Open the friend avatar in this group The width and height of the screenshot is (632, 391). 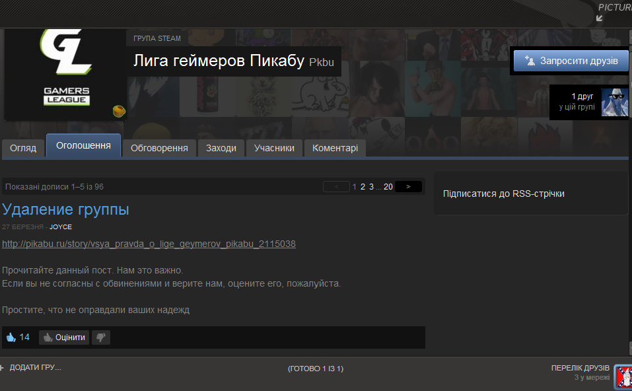pyautogui.click(x=614, y=102)
